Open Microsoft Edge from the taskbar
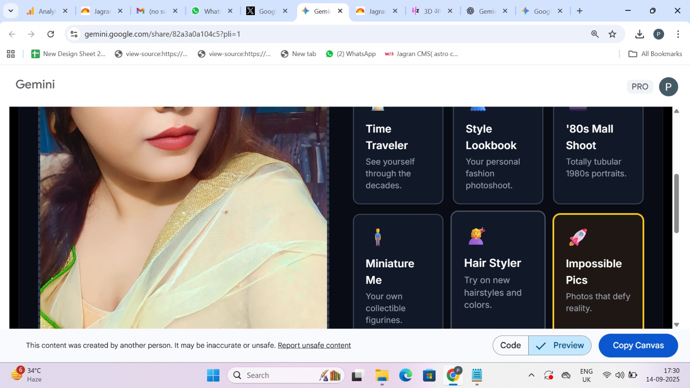 pos(405,375)
